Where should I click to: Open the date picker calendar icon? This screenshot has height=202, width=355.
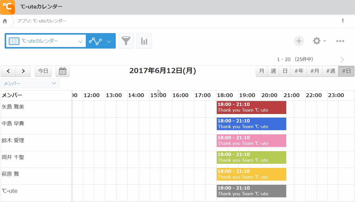(x=63, y=71)
